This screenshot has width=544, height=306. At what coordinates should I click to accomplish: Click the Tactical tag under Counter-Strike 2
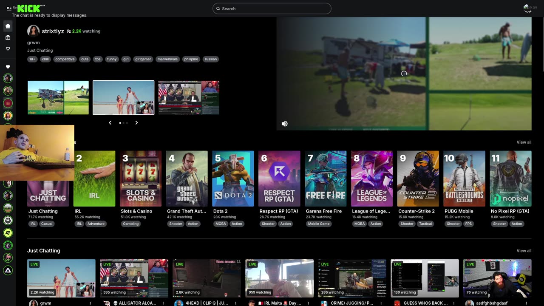coord(425,224)
